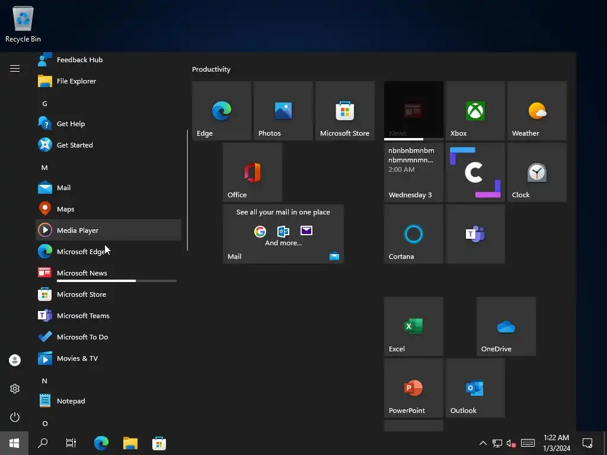The height and width of the screenshot is (455, 607).
Task: Open the Clock tile
Action: 537,172
